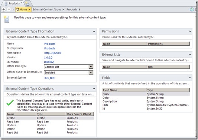The image size is (198, 140).
Task: Click the URL column header
Action: pos(168,67)
